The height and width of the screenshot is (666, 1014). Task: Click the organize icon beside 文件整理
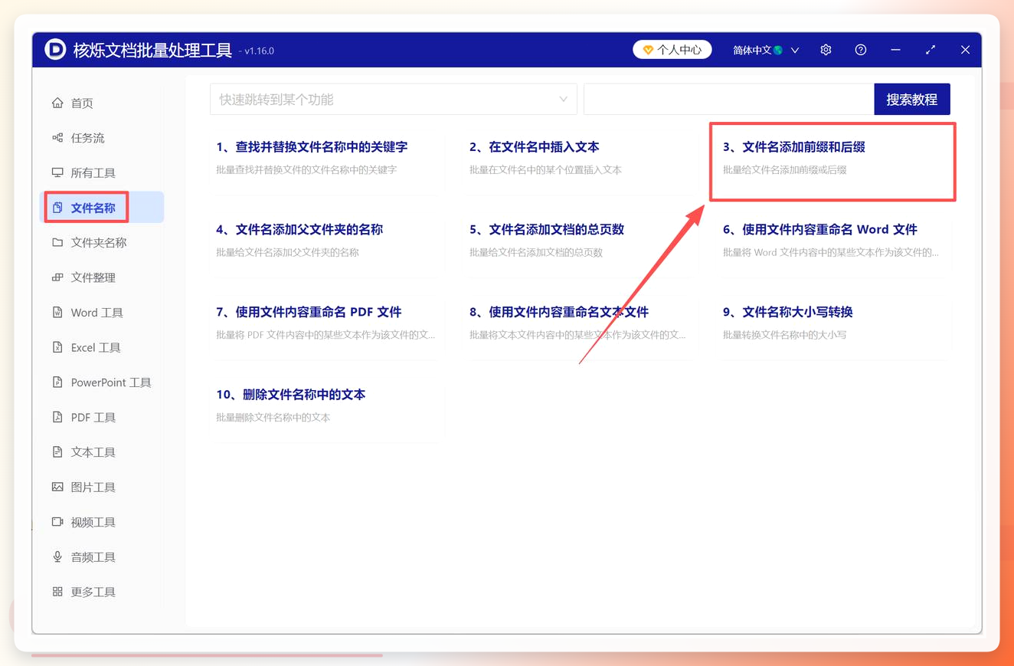click(57, 277)
